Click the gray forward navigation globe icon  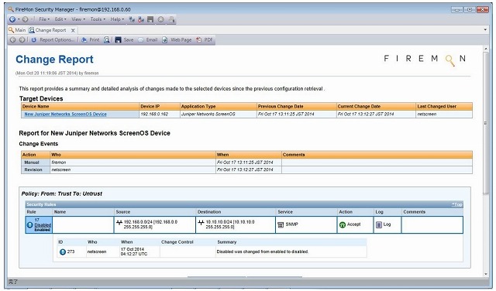(x=25, y=19)
